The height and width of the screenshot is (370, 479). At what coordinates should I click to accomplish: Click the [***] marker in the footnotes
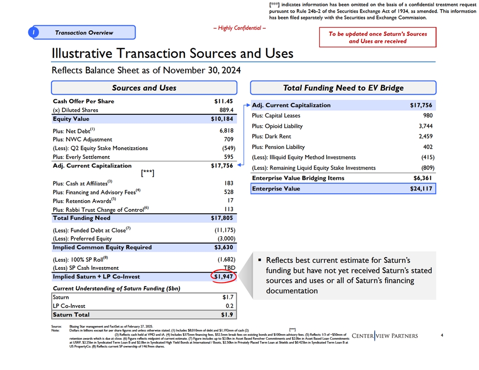pyautogui.click(x=292, y=329)
